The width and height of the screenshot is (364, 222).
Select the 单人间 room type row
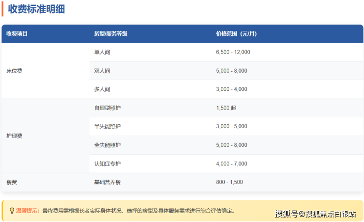tap(102, 52)
